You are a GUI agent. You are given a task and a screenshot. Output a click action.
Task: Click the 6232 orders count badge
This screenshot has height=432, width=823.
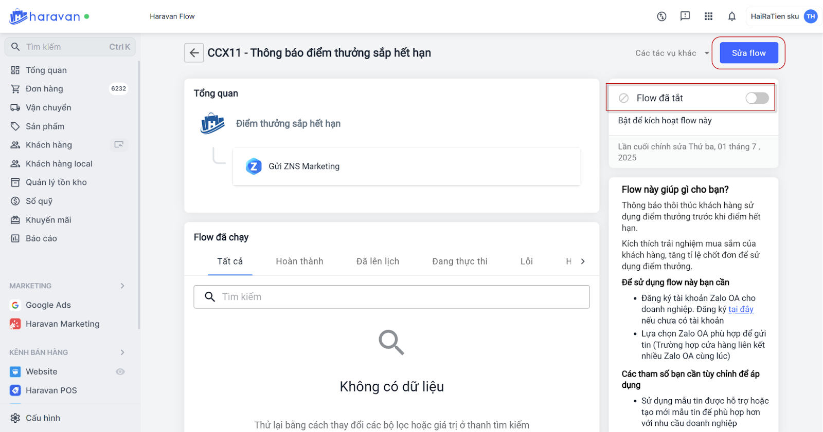click(119, 89)
